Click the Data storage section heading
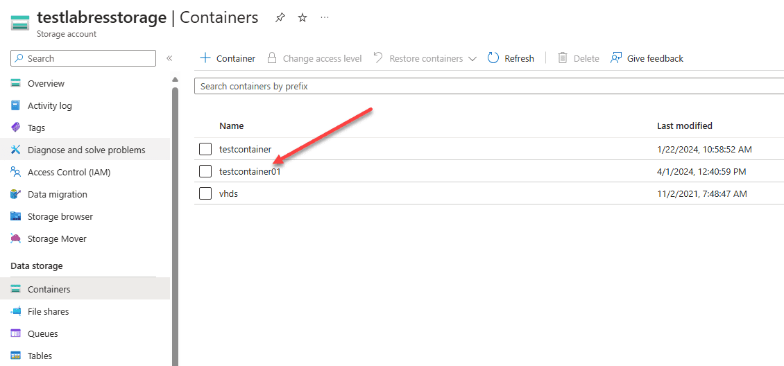The height and width of the screenshot is (366, 784). click(x=37, y=266)
